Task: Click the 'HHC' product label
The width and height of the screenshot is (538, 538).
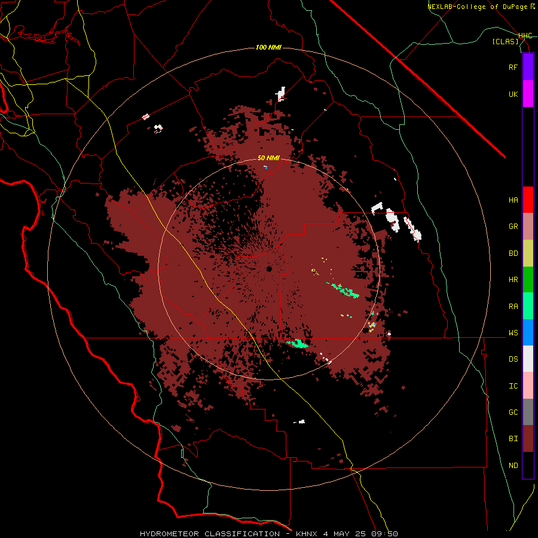Action: [525, 36]
